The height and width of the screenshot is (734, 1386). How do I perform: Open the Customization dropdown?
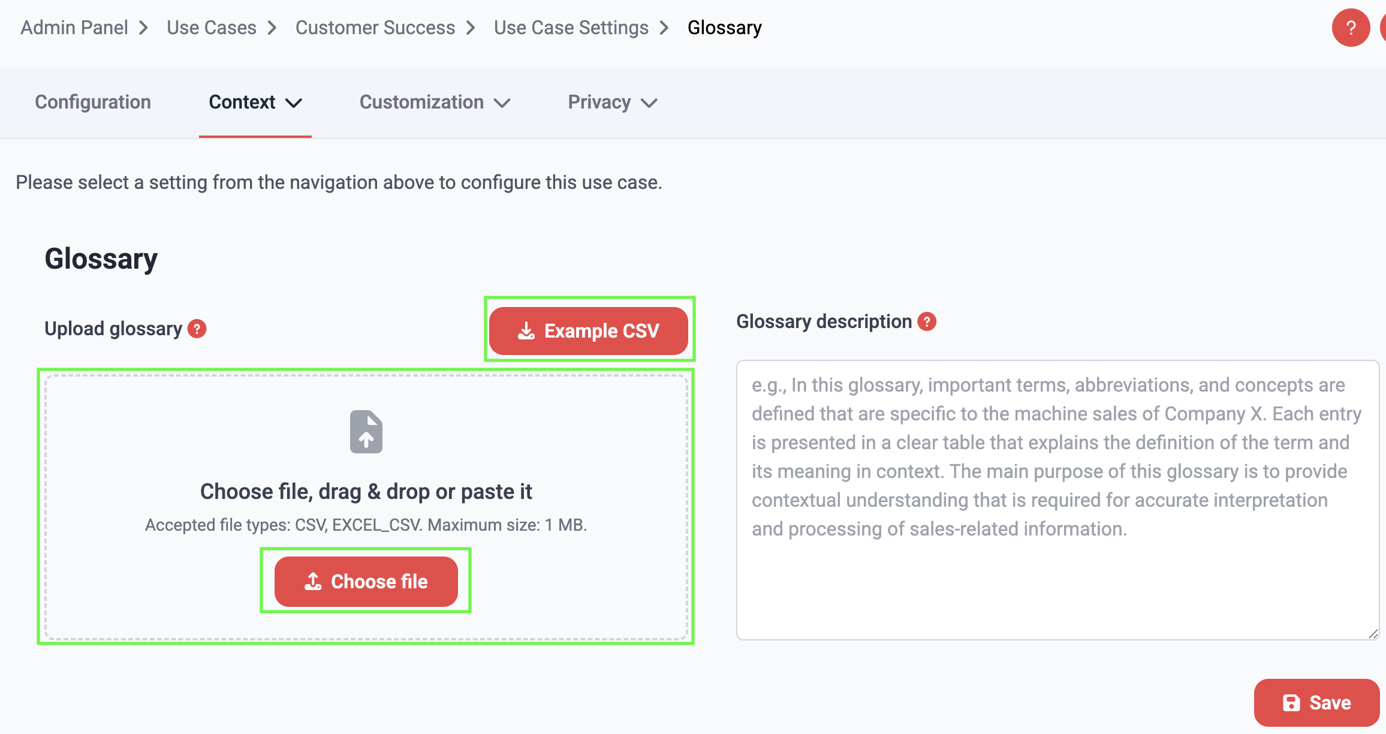(503, 103)
